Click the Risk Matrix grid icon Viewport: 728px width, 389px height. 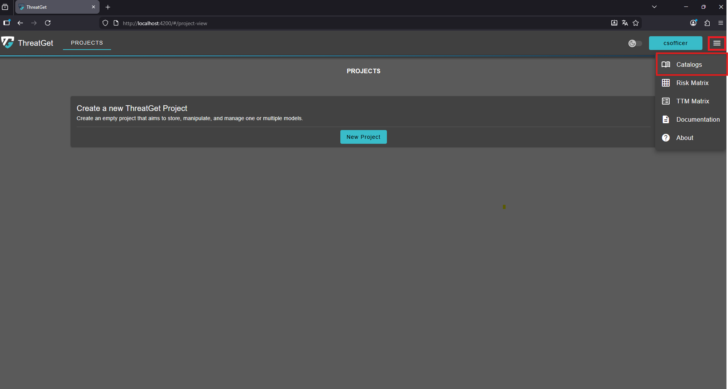(x=666, y=83)
